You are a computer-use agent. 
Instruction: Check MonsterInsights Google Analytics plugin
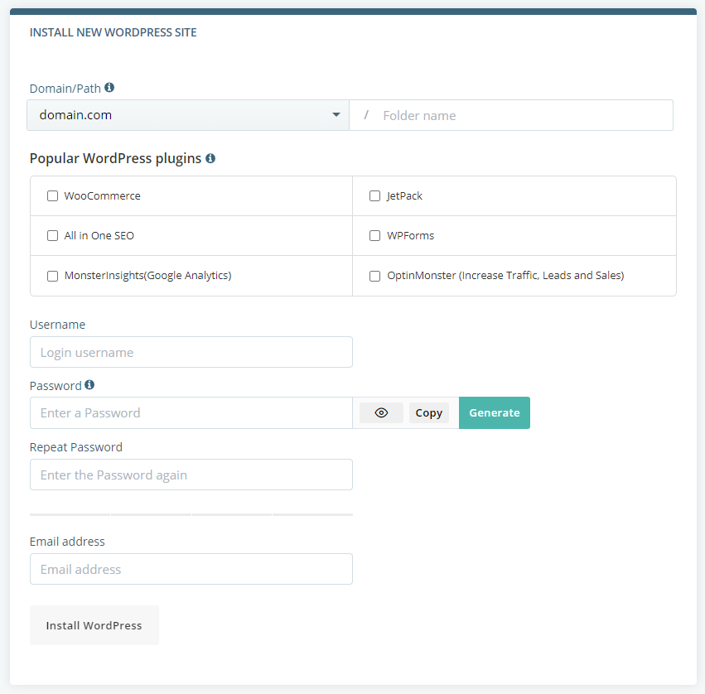click(x=52, y=275)
